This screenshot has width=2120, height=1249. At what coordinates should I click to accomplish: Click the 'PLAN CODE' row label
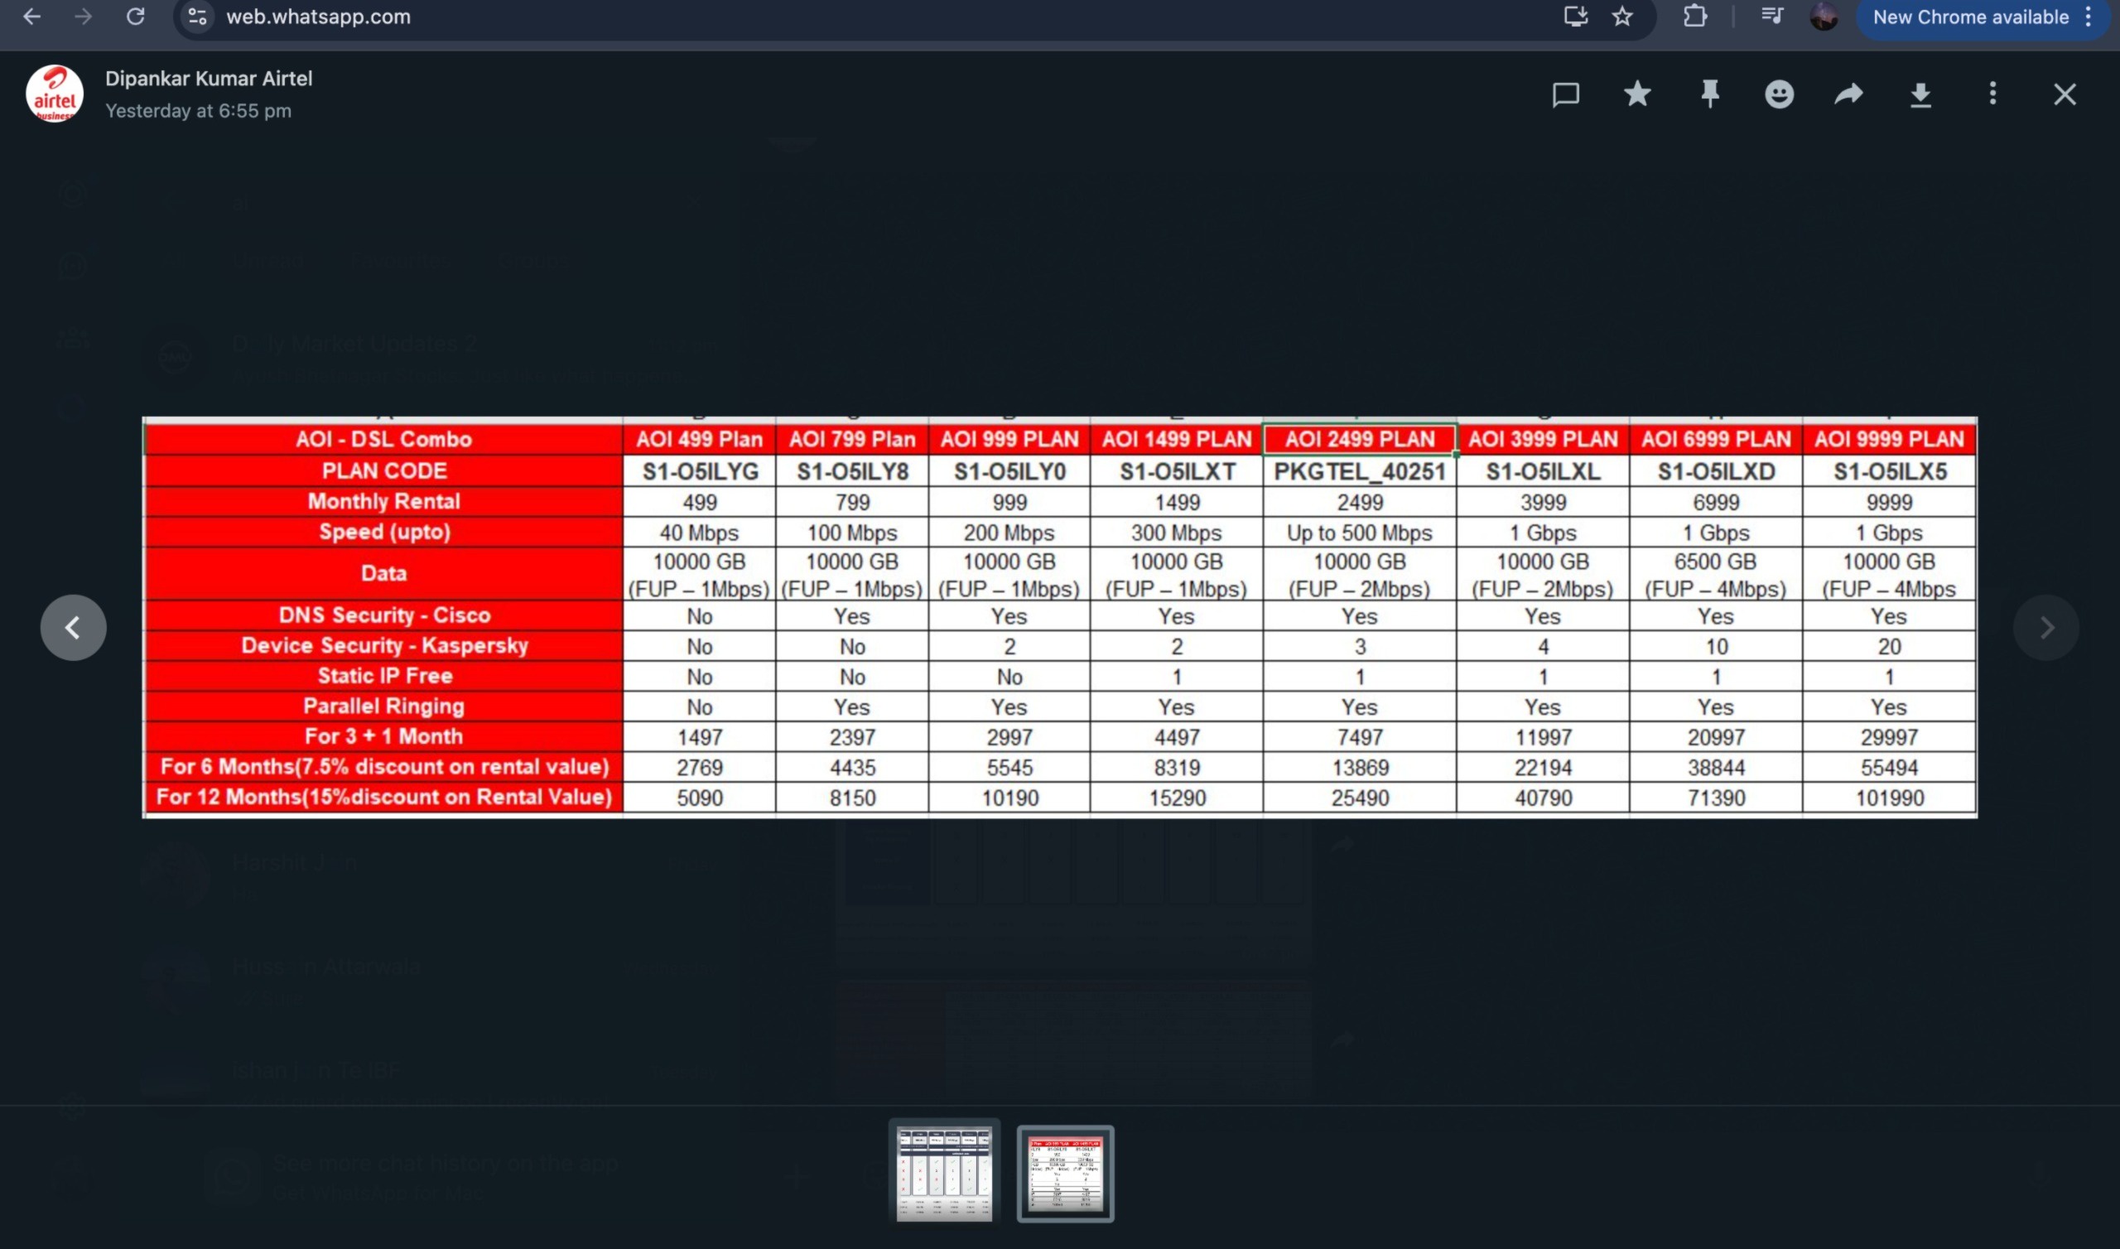coord(383,470)
